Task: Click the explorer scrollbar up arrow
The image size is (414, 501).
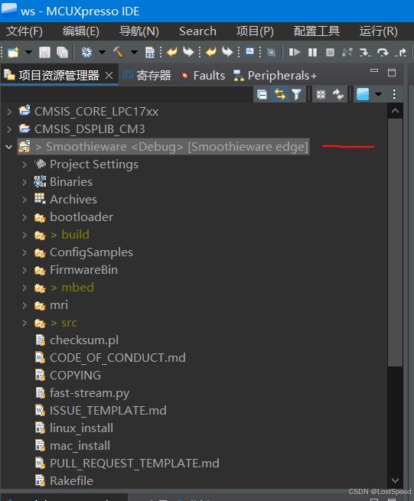Action: click(395, 111)
